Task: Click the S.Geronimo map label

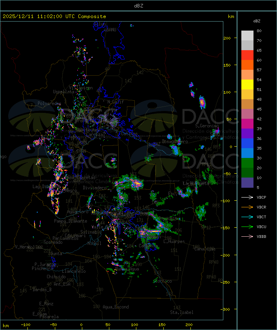Action: click(207, 126)
